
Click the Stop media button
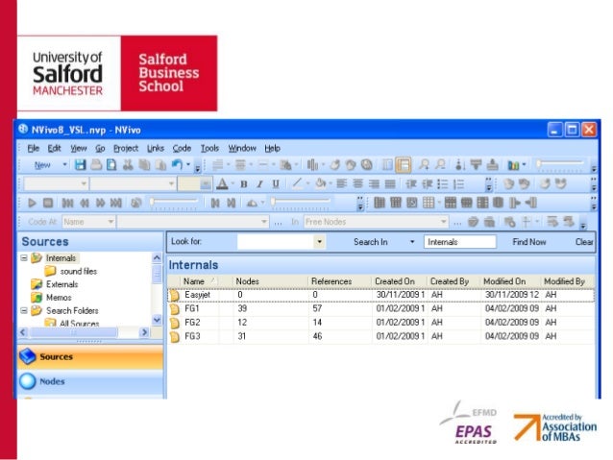(x=48, y=203)
